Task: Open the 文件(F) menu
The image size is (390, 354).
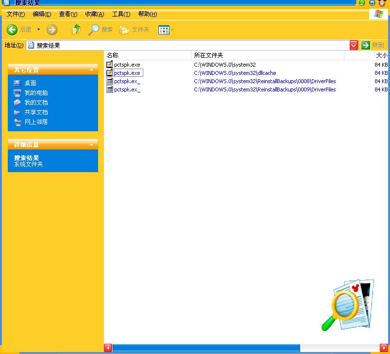Action: point(16,14)
